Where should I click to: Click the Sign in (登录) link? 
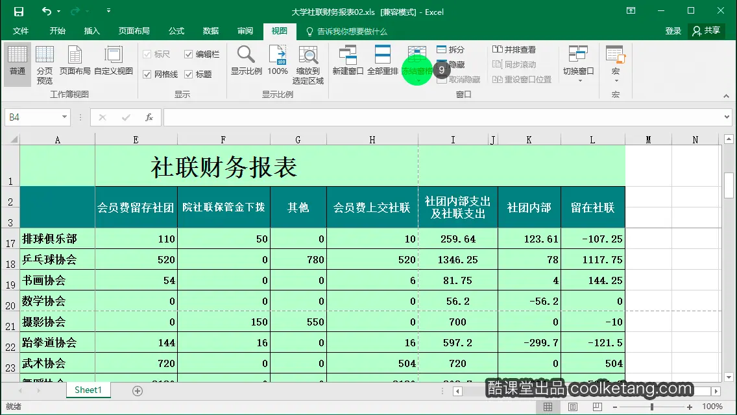673,31
